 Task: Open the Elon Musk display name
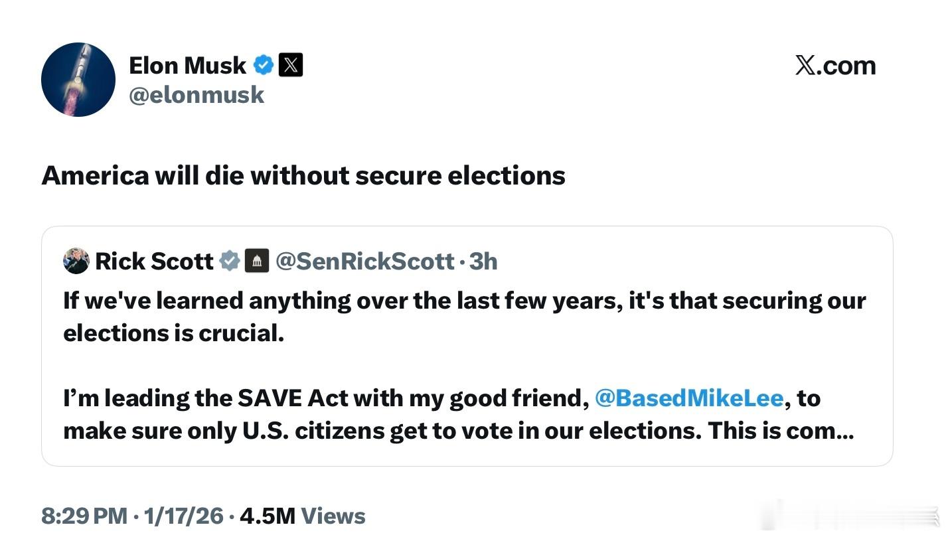[x=187, y=65]
